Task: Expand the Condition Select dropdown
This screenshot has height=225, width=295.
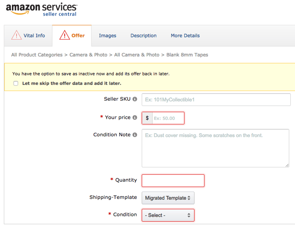Action: pos(168,215)
